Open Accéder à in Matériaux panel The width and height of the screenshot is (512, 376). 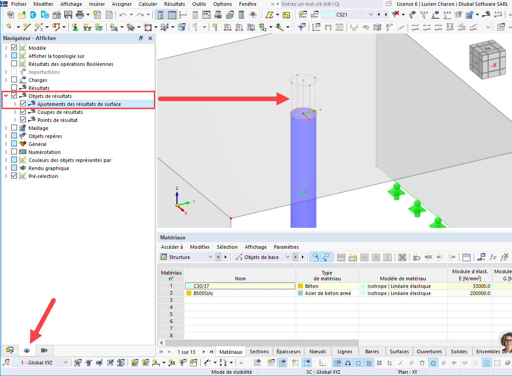(172, 247)
